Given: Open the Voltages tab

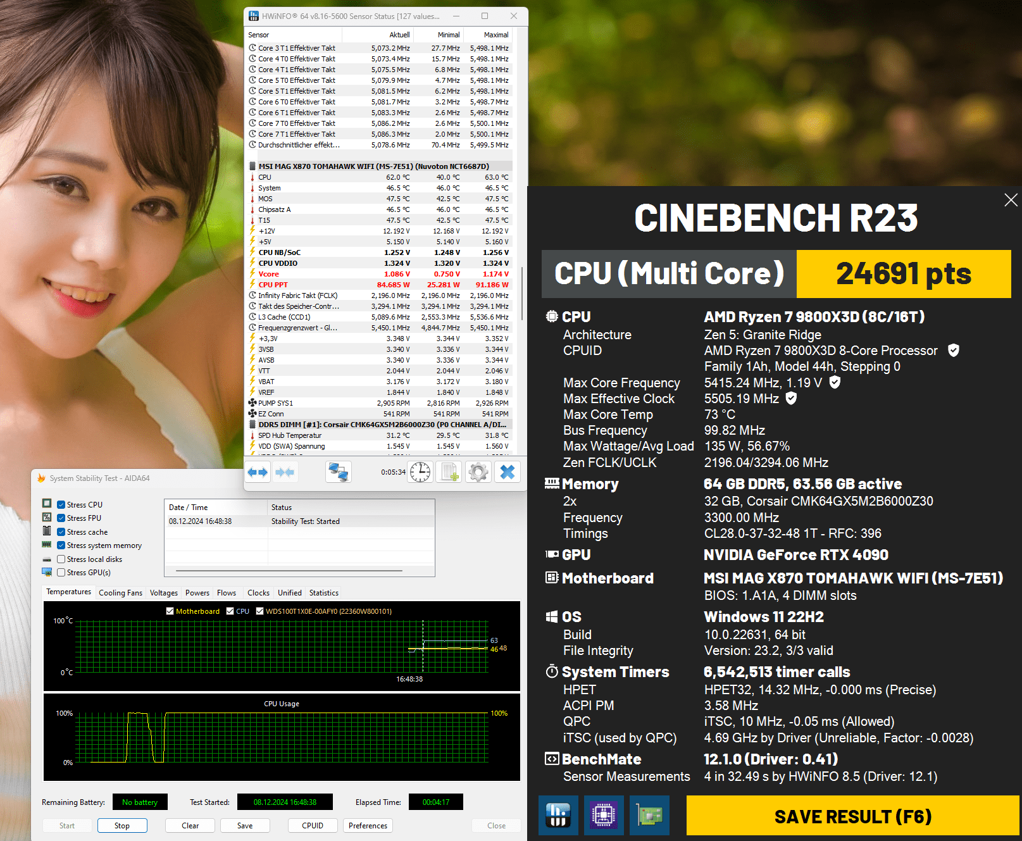Looking at the screenshot, I should (x=164, y=593).
